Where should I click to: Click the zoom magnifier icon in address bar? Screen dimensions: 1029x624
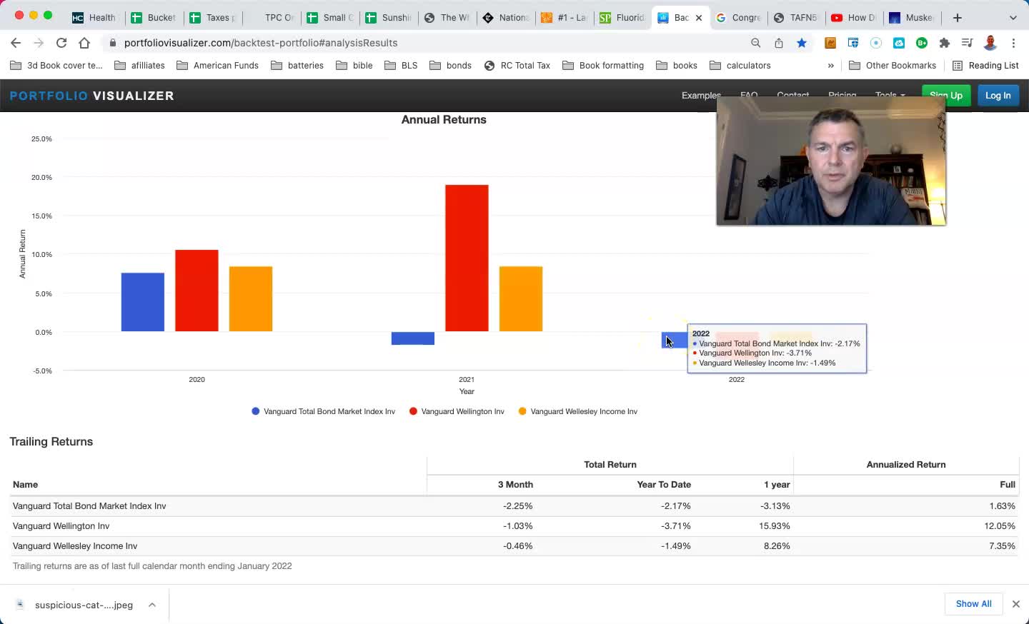coord(755,43)
